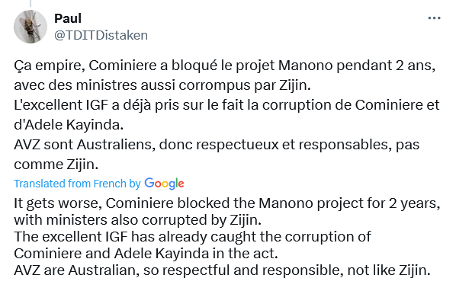The image size is (456, 291).
Task: Click line 'AVZ are Australian, so respectful'
Action: [x=222, y=270]
